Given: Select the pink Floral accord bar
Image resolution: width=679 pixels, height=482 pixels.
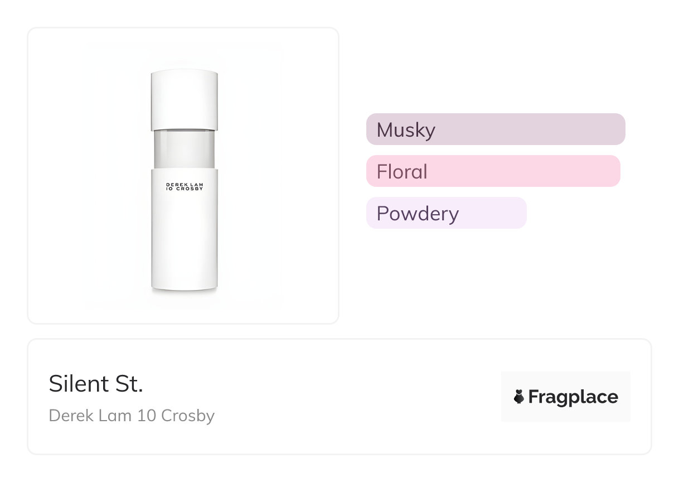Looking at the screenshot, I should pyautogui.click(x=493, y=171).
